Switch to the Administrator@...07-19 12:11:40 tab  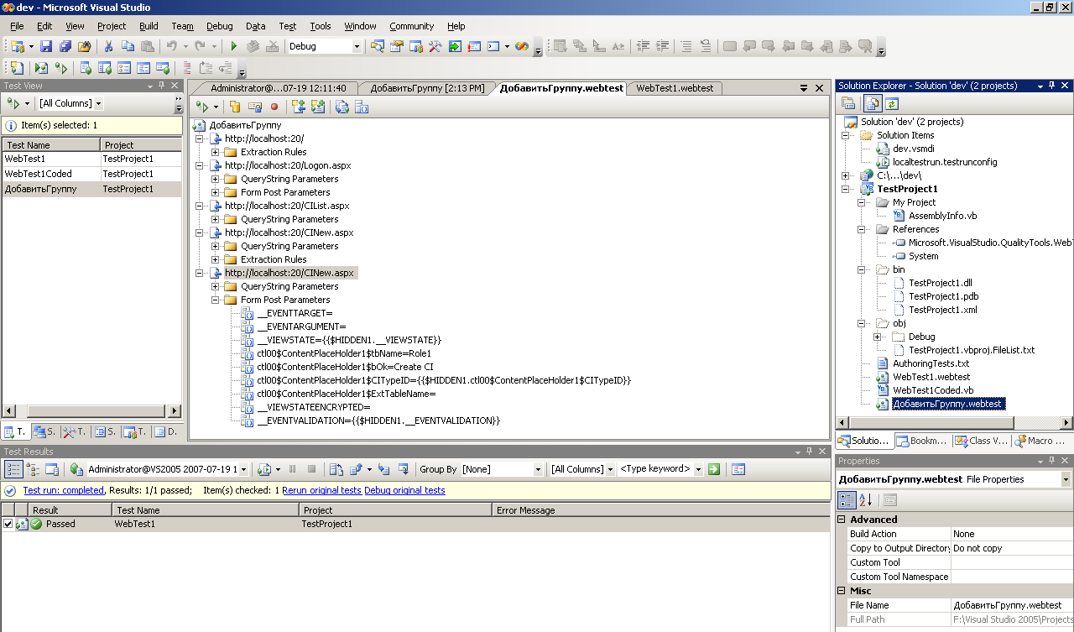tap(278, 88)
